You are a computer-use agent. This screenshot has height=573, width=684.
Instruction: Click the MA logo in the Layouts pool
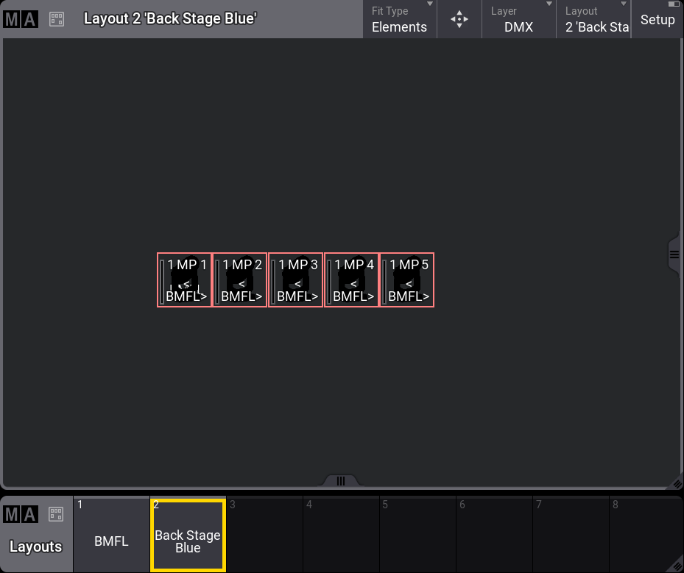pos(21,514)
